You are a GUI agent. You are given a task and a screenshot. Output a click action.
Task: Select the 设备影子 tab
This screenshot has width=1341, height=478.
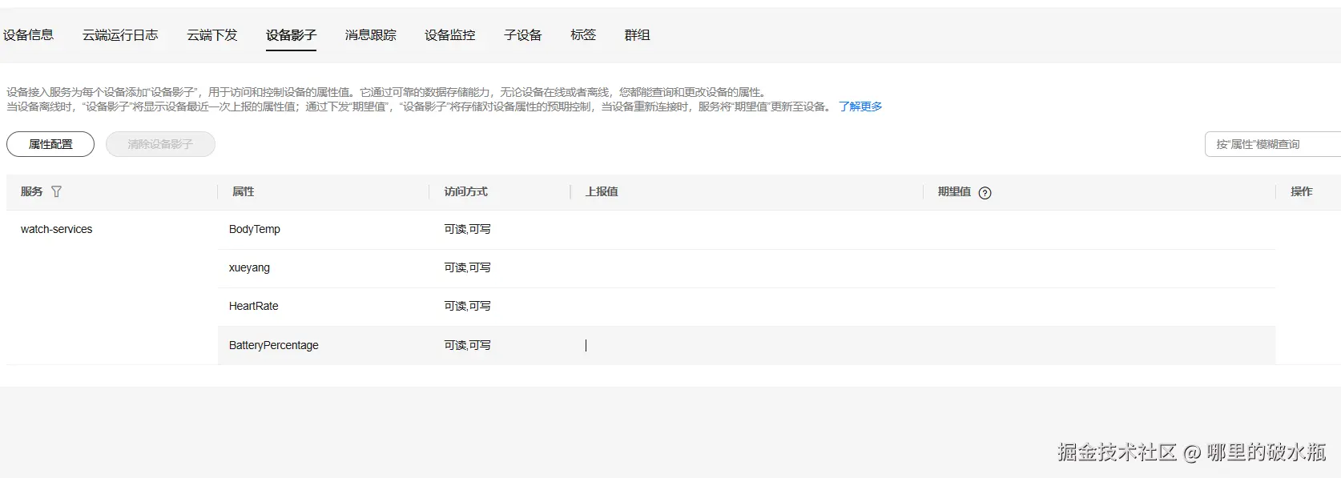tap(291, 35)
